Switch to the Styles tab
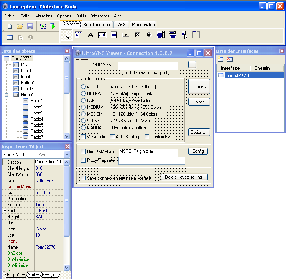The width and height of the screenshot is (286, 279). [33, 275]
